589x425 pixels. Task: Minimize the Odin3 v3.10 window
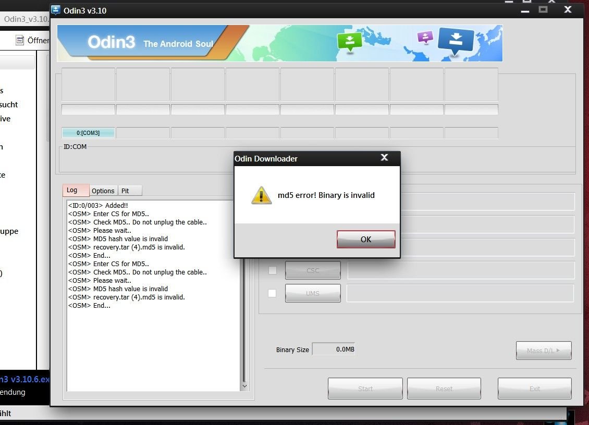[525, 11]
